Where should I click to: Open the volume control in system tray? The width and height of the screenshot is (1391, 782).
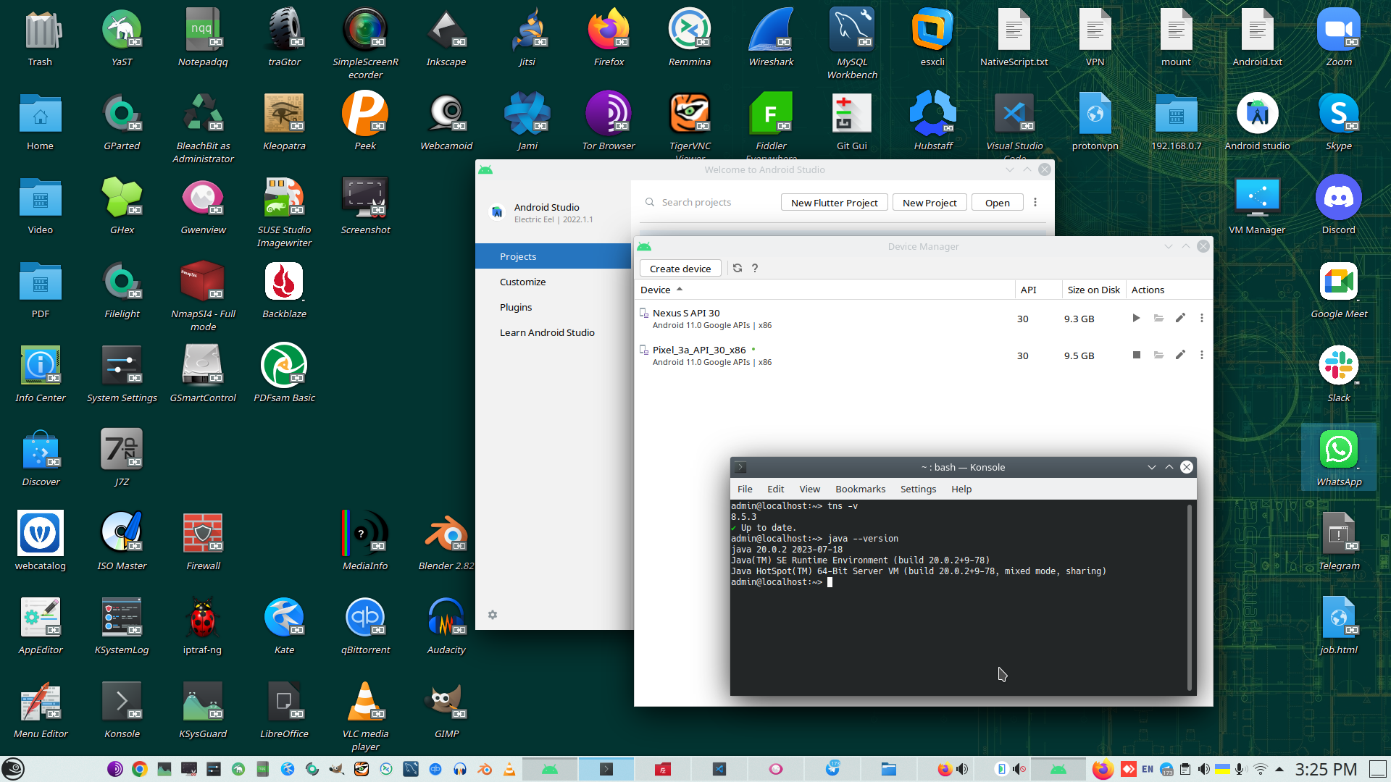[x=1203, y=769]
